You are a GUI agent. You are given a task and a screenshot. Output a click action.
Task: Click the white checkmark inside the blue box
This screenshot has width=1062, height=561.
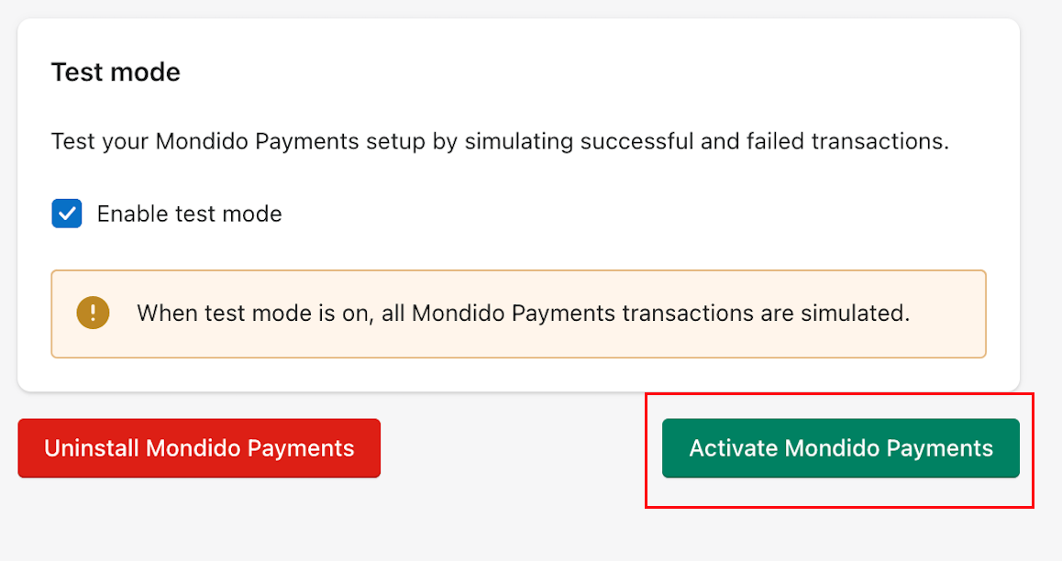(67, 214)
